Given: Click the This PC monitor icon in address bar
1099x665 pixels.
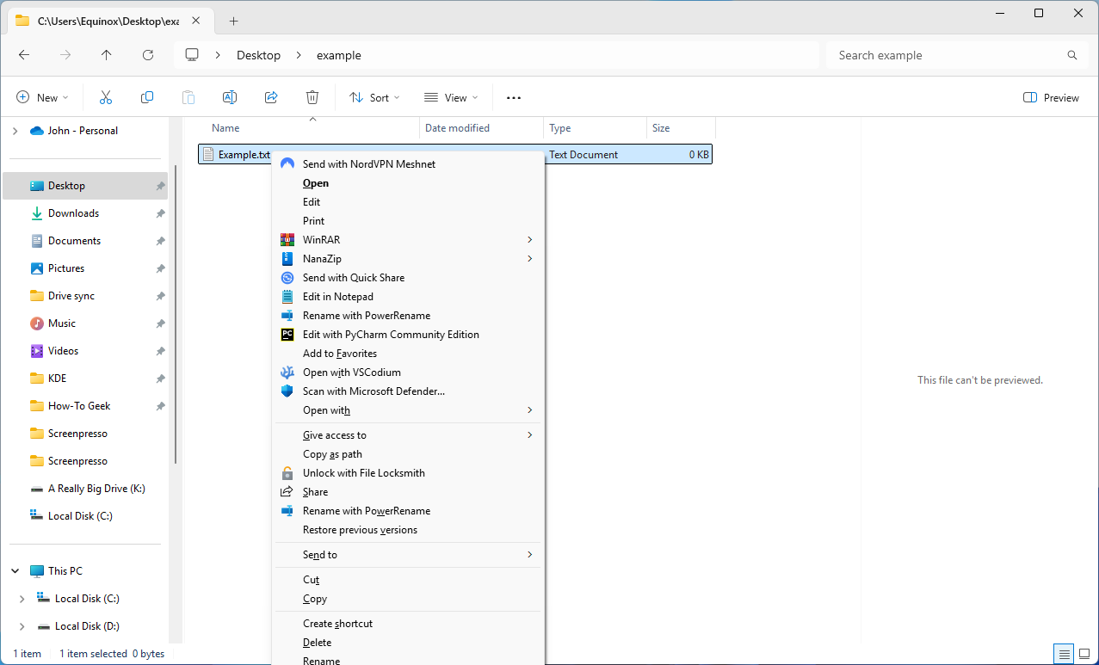Looking at the screenshot, I should [x=192, y=55].
